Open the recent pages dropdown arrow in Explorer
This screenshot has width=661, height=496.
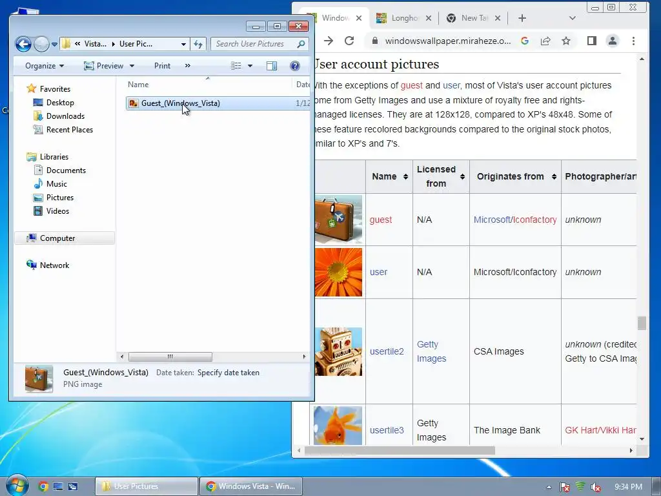tap(54, 44)
